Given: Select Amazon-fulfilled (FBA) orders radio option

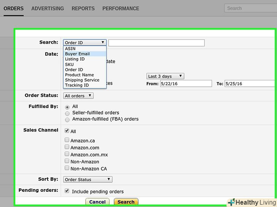Looking at the screenshot, I should (x=67, y=119).
